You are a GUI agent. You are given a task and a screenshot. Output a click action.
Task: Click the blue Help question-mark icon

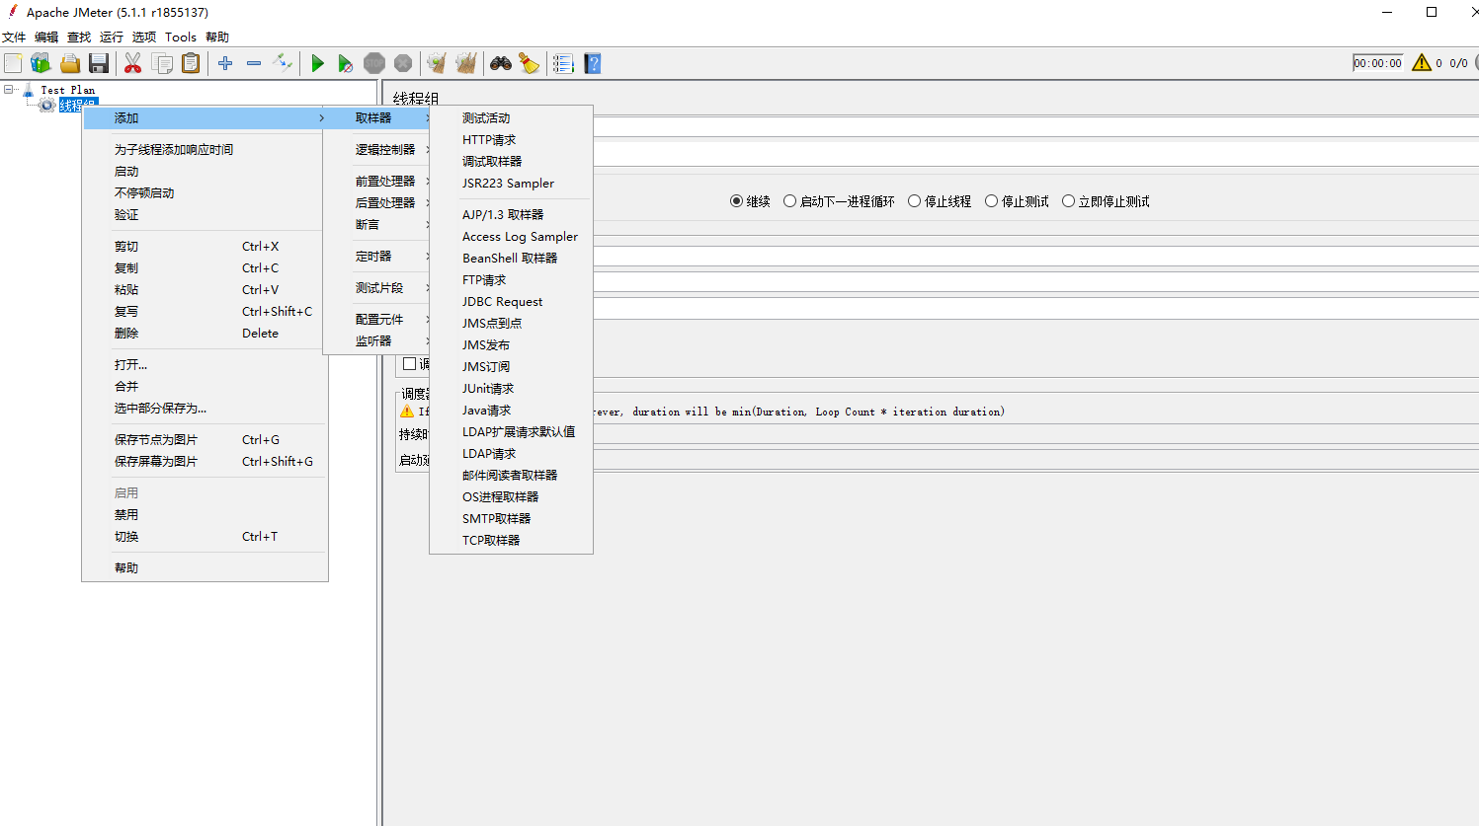(593, 63)
